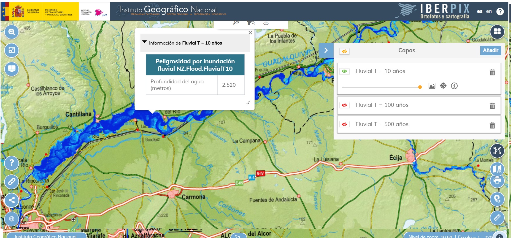Hide the Fluvial T = 10 años layer
This screenshot has height=238, width=516.
(x=344, y=71)
